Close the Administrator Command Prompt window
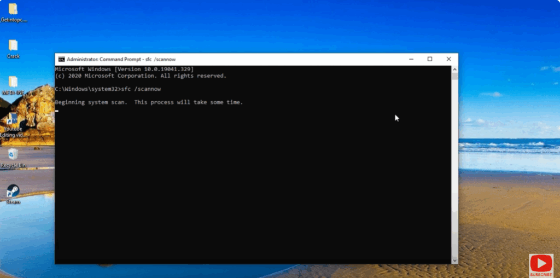560x278 pixels. pyautogui.click(x=448, y=59)
